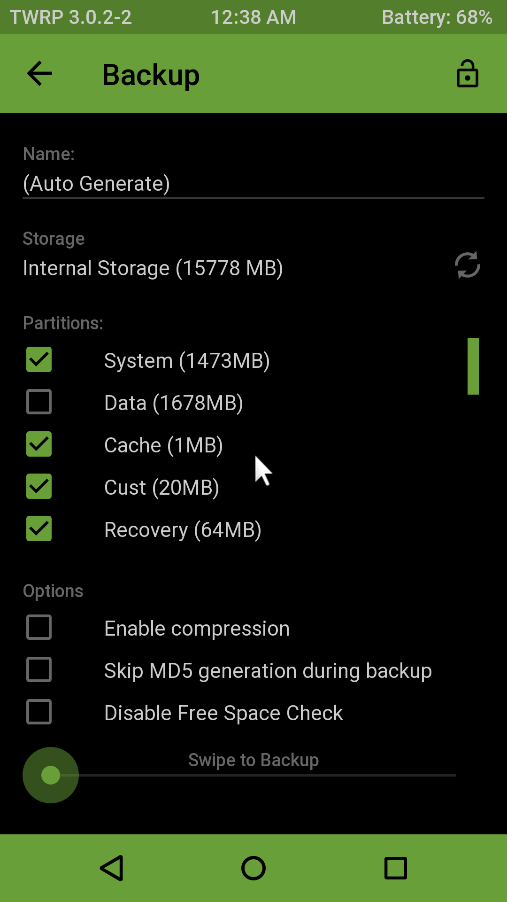Viewport: 507px width, 902px height.
Task: Enable compression option checkbox
Action: (39, 628)
